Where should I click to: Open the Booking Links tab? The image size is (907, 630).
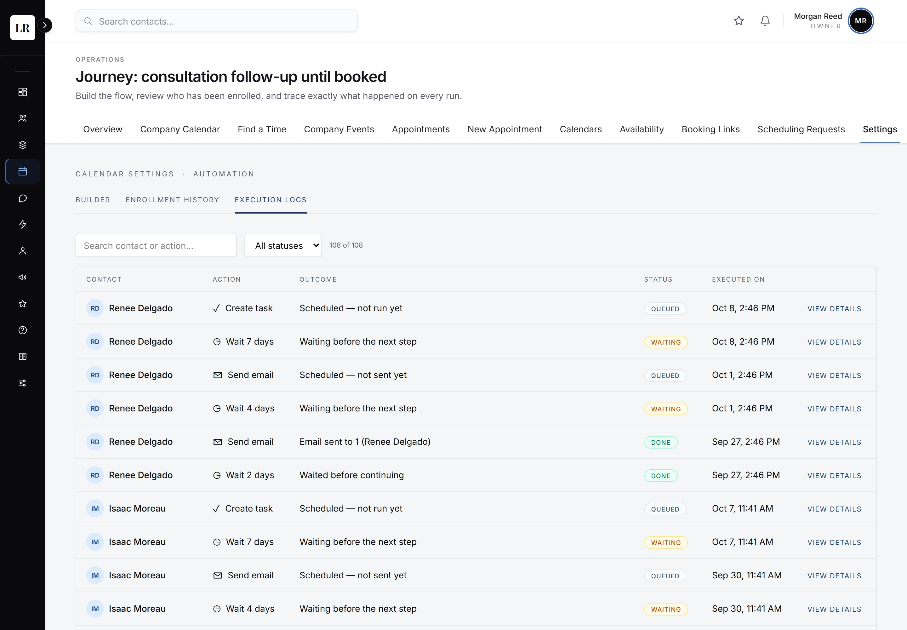point(710,129)
